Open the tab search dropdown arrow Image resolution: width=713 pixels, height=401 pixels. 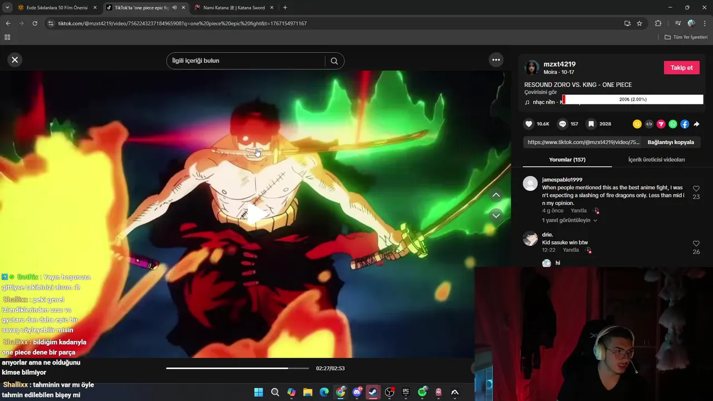(x=7, y=8)
